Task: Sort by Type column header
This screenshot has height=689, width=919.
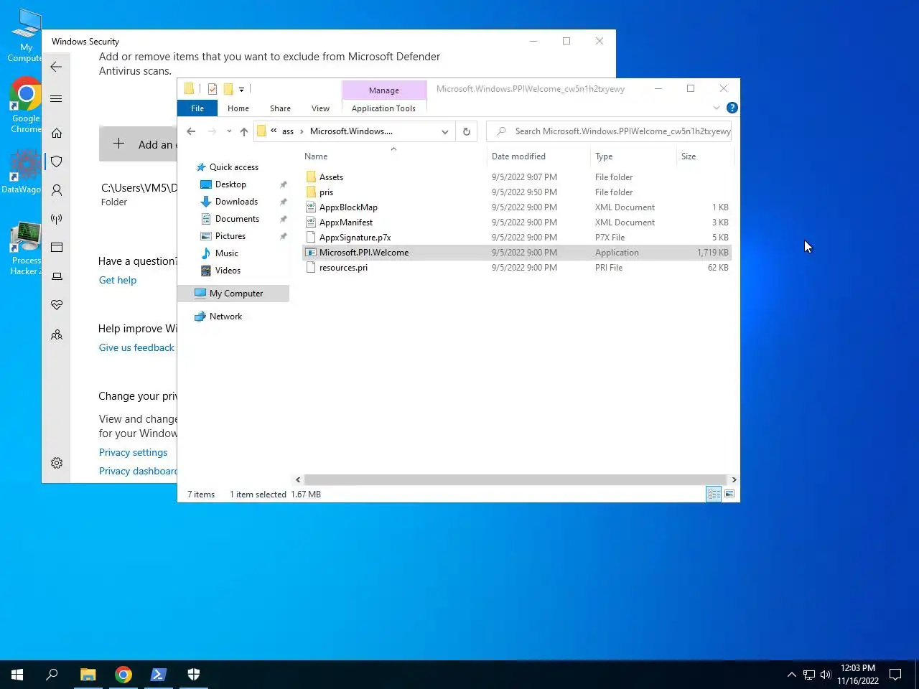Action: 633,156
